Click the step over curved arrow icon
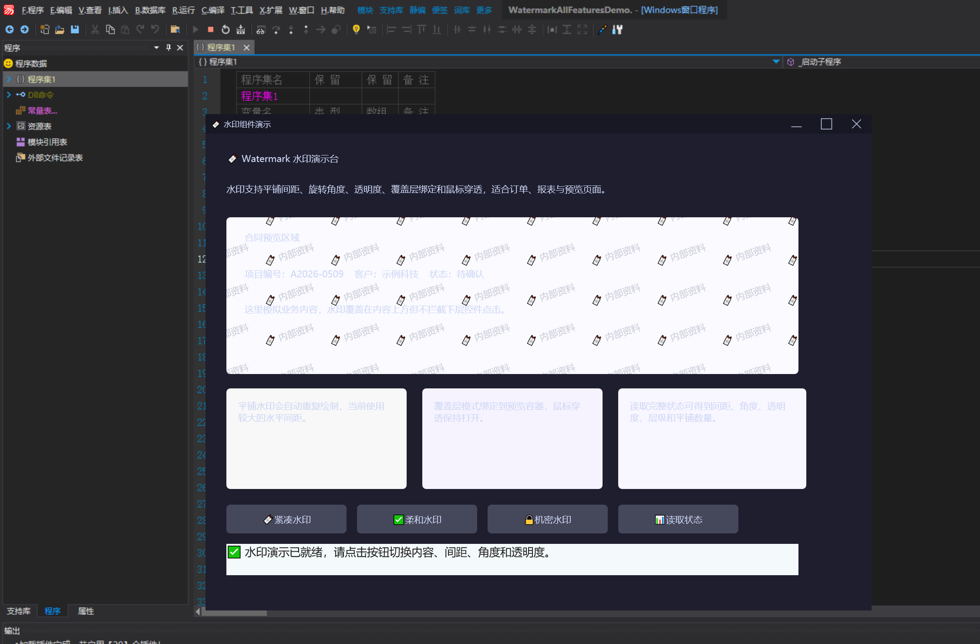980x644 pixels. pos(276,29)
